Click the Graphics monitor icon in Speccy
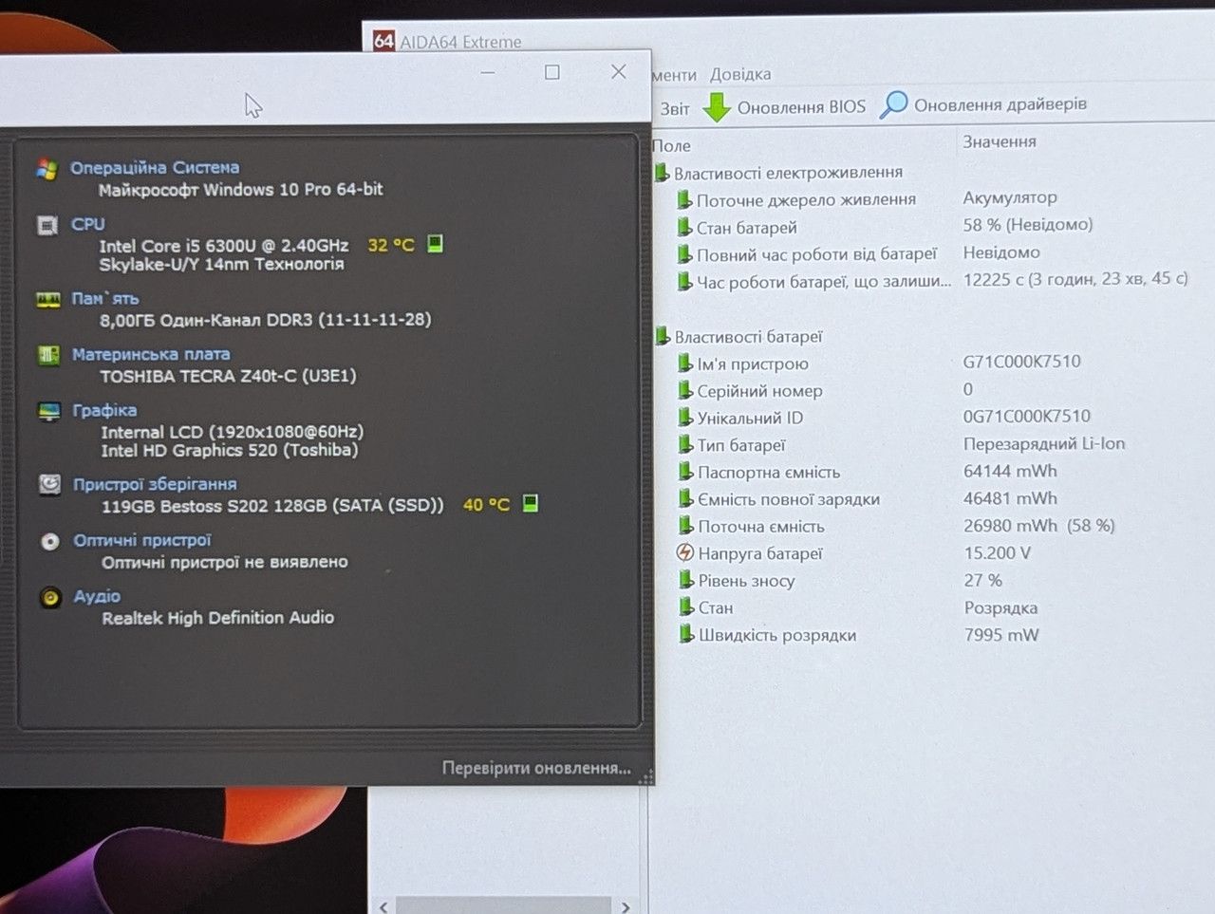1215x914 pixels. click(x=49, y=411)
